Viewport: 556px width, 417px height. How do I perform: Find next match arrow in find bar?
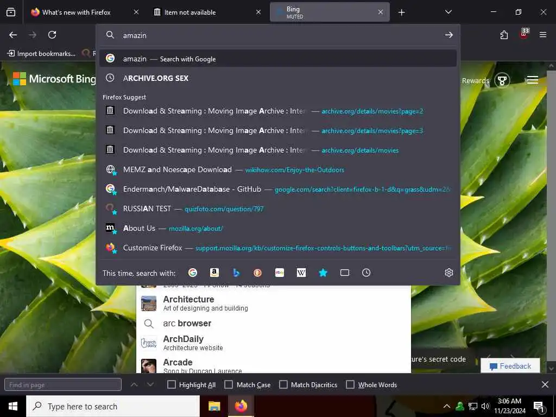(x=150, y=385)
